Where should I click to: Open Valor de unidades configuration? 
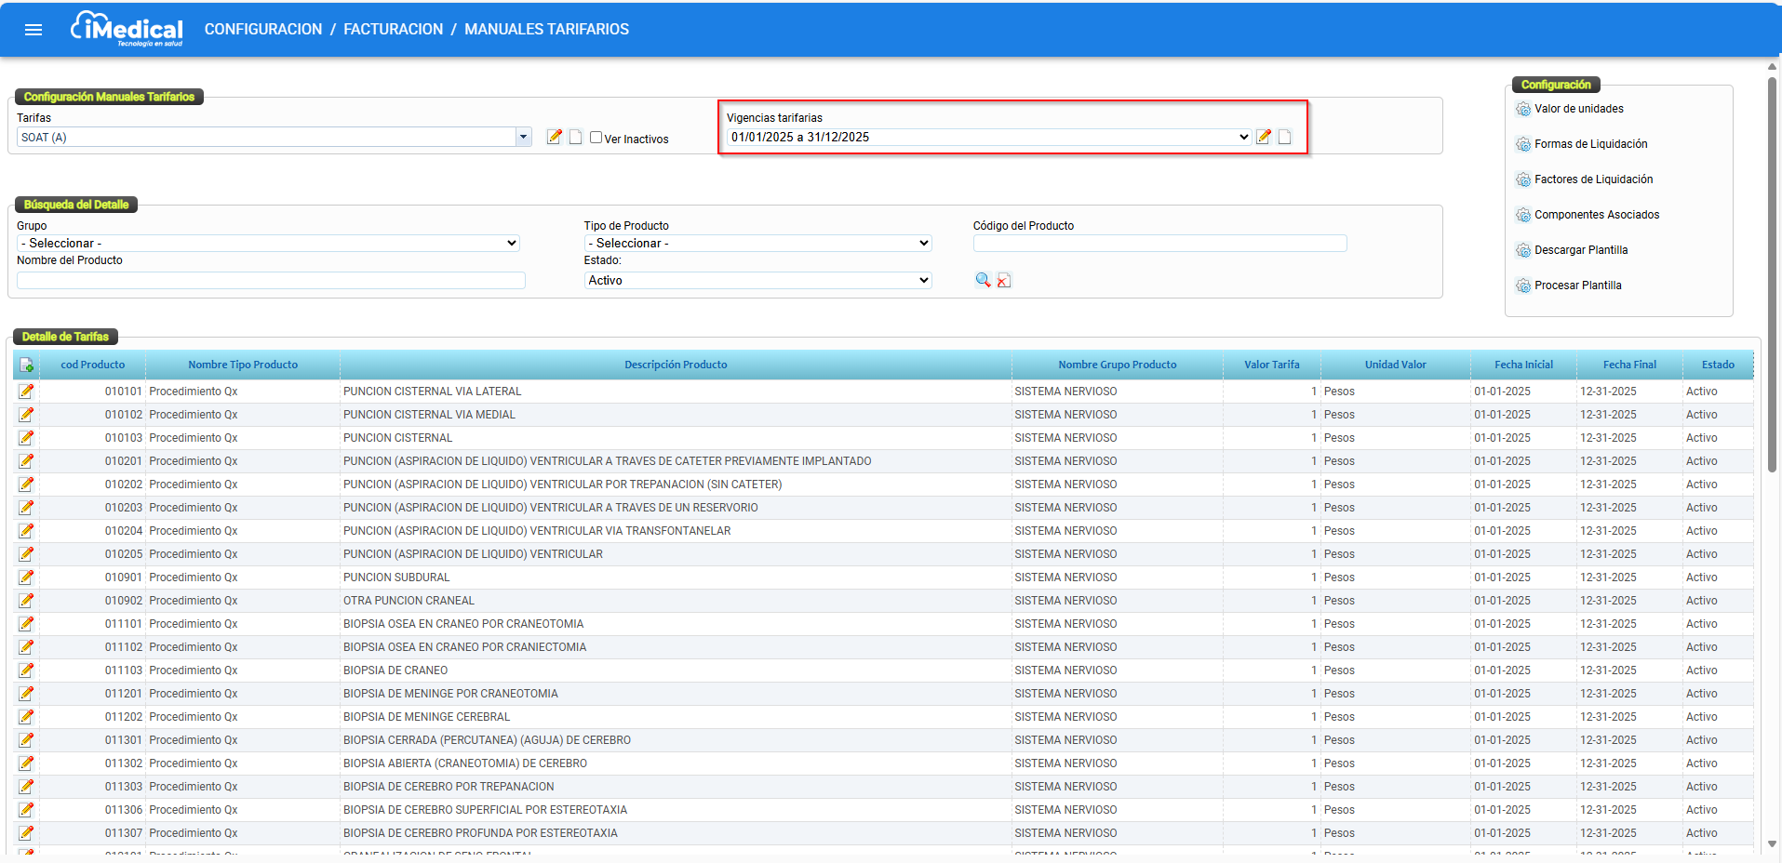(x=1578, y=109)
